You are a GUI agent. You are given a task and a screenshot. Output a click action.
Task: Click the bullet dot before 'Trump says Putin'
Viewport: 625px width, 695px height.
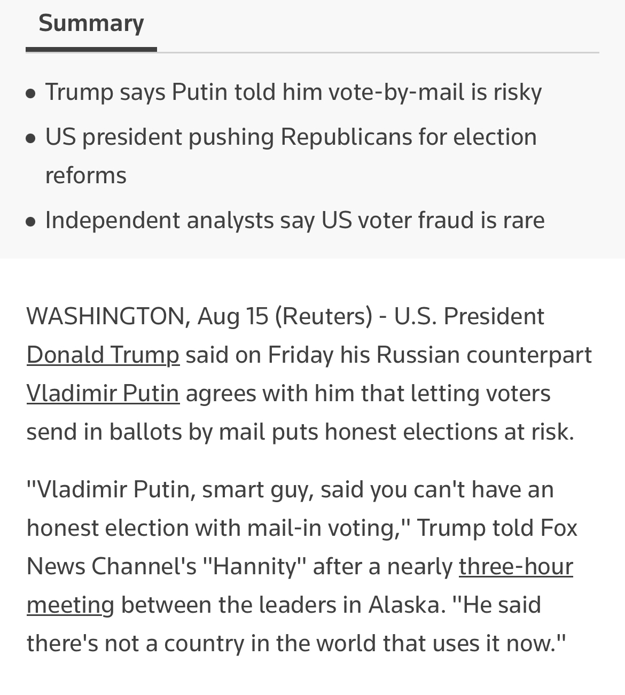pos(31,94)
